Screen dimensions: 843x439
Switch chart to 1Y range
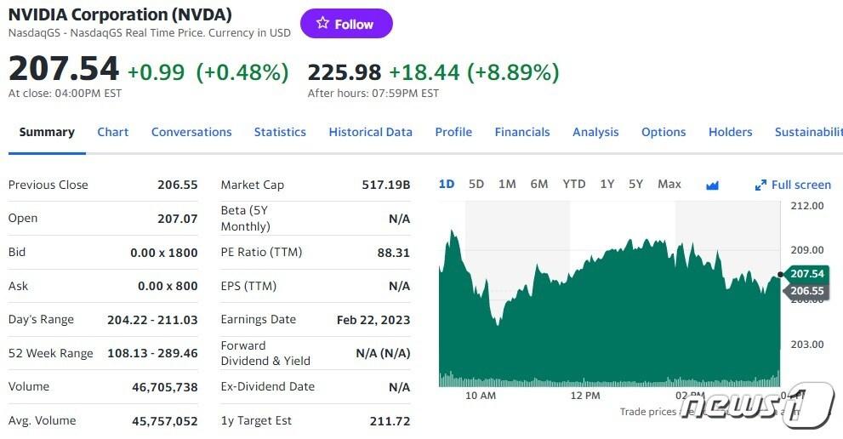(x=607, y=184)
